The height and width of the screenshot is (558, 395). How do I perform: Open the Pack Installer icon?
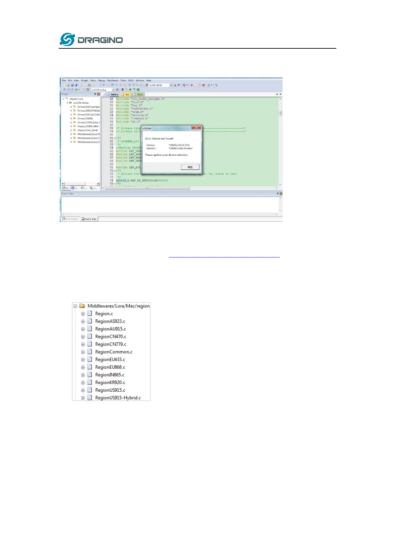pyautogui.click(x=138, y=90)
